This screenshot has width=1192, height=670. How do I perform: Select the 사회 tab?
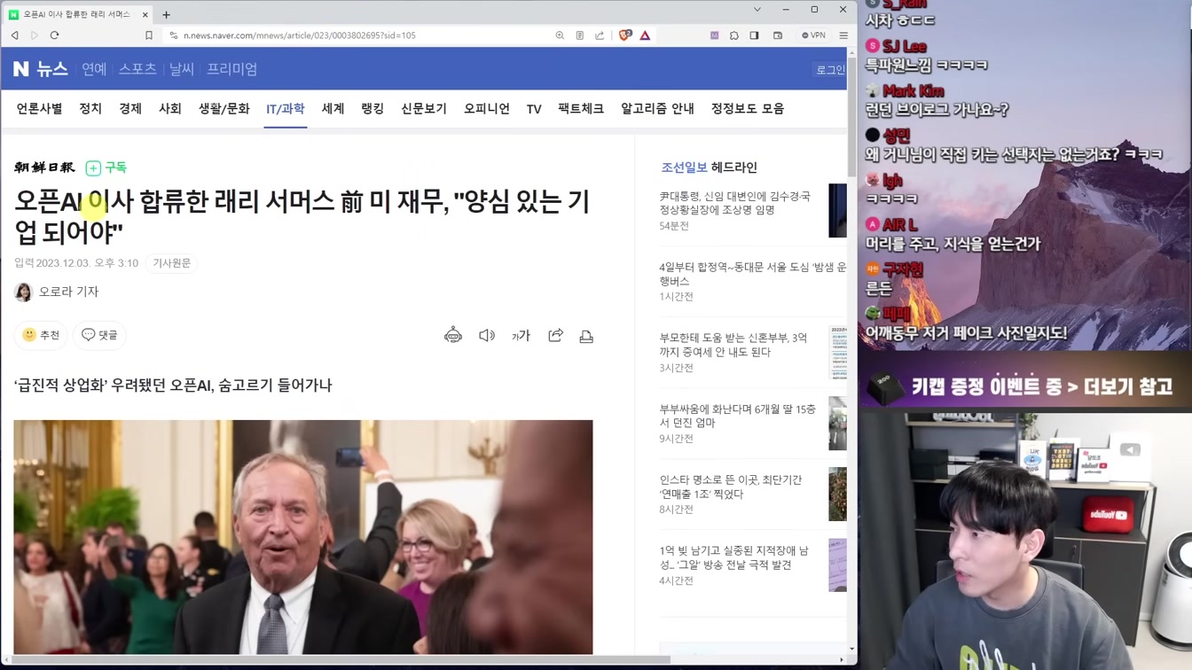170,108
